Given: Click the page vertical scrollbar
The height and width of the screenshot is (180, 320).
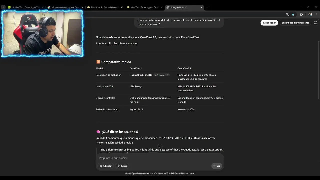Looking at the screenshot, I should point(318,70).
